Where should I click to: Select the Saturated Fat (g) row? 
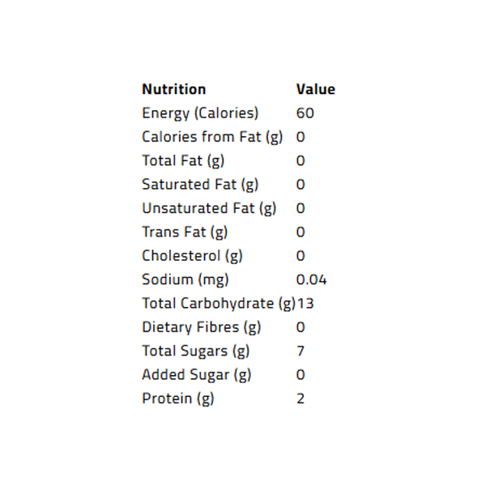(x=200, y=185)
